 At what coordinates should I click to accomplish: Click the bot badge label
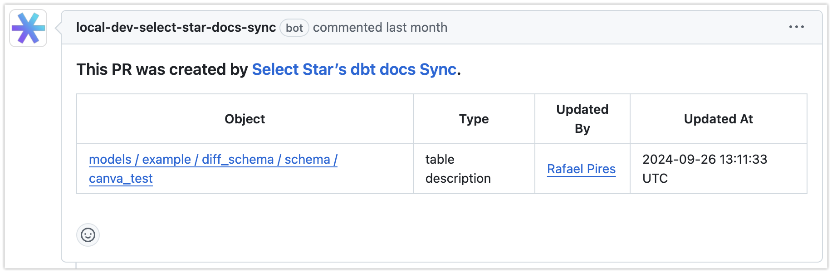(x=294, y=28)
